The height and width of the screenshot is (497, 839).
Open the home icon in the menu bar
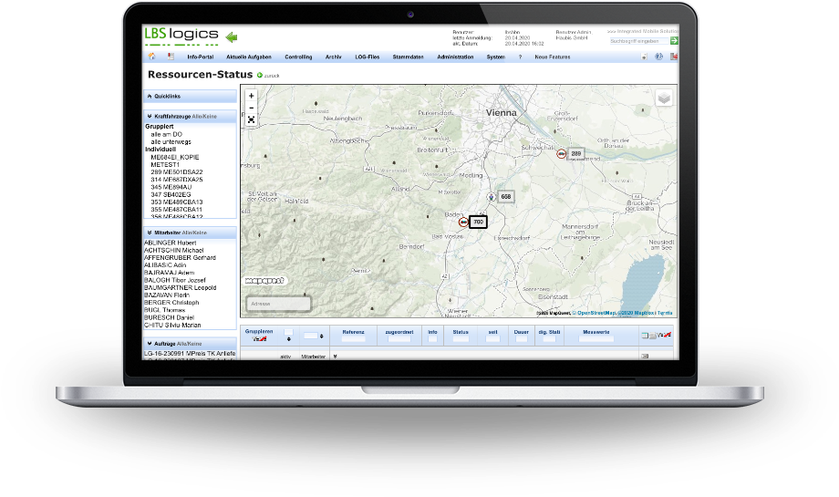152,57
